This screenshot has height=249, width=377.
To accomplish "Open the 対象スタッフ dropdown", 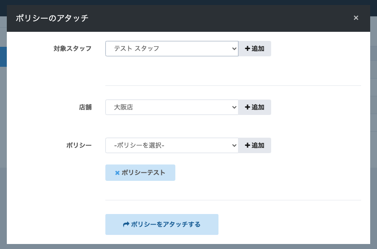I will [x=171, y=49].
